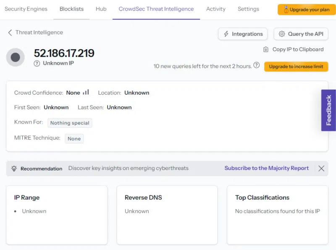Open the Settings tab
This screenshot has height=250, width=336.
pyautogui.click(x=248, y=9)
